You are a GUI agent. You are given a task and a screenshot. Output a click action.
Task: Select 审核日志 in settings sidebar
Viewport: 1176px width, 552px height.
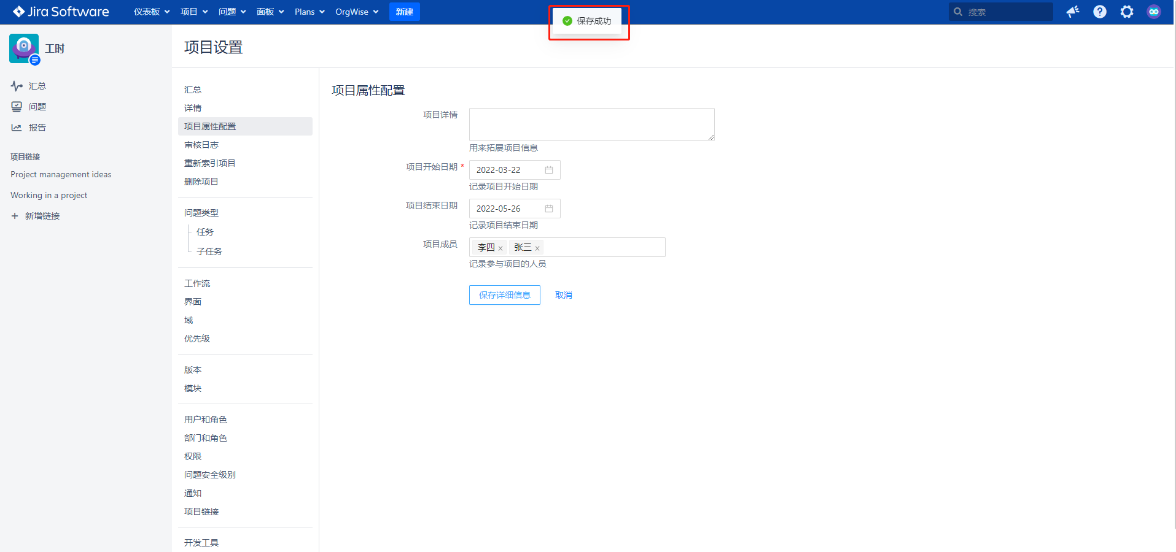(x=201, y=145)
